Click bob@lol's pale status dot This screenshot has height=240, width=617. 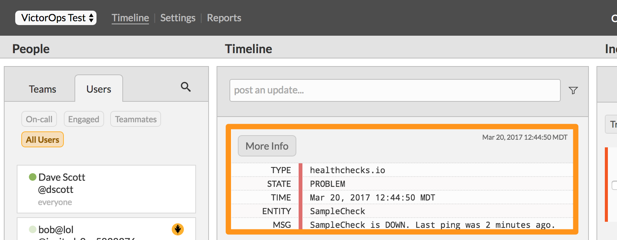point(33,229)
